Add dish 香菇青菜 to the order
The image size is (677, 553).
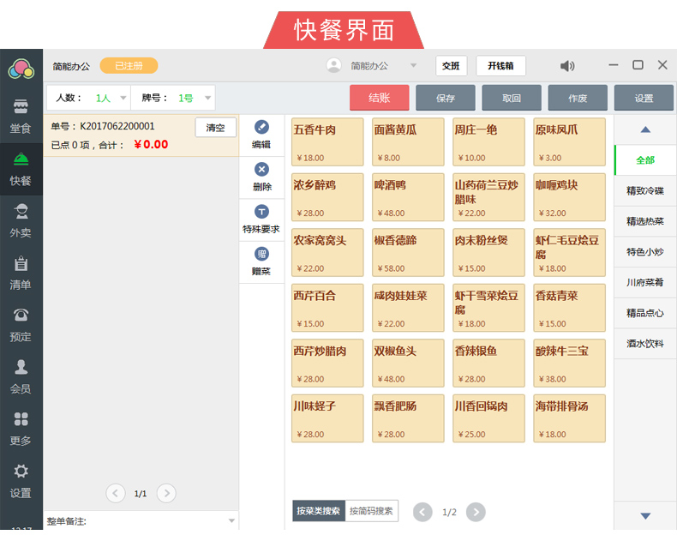pos(570,308)
